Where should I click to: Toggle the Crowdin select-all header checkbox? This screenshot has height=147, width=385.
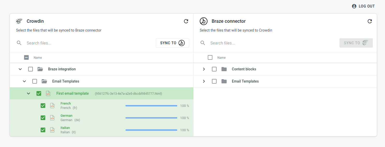point(26,57)
